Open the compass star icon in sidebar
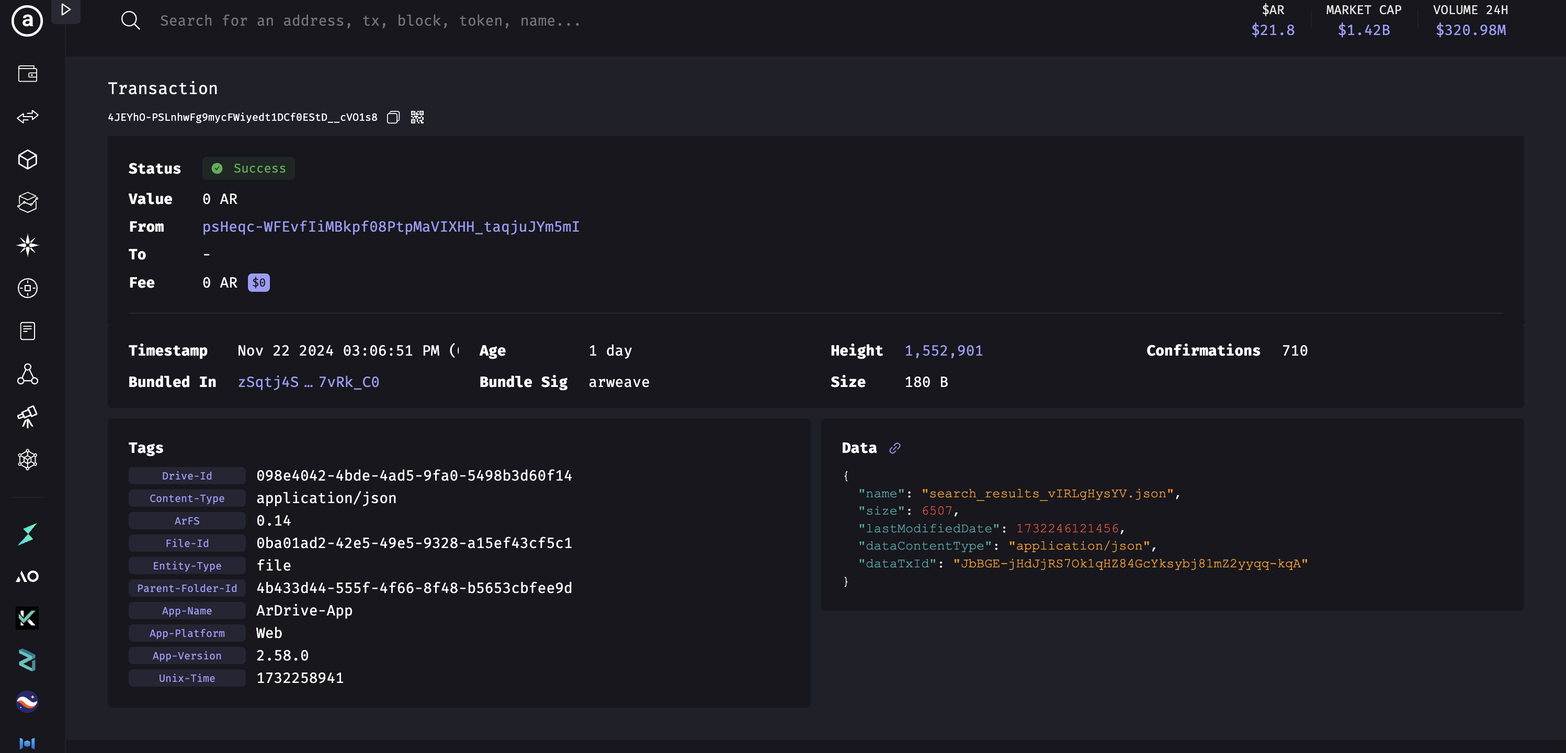This screenshot has width=1566, height=753. (x=27, y=245)
